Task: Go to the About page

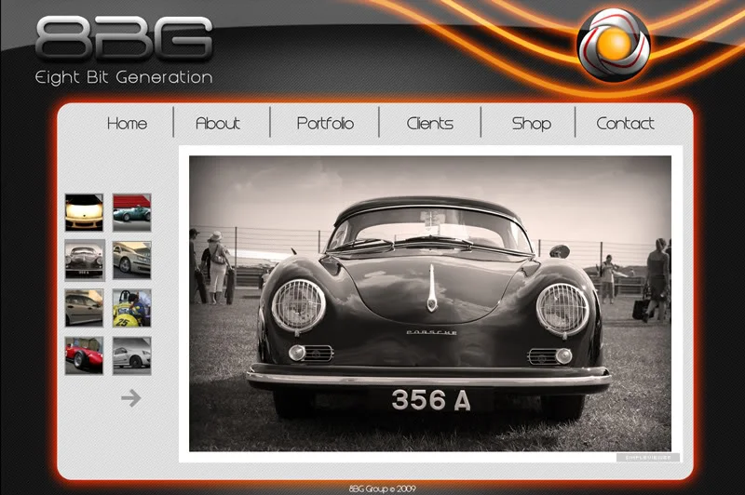Action: click(x=218, y=124)
